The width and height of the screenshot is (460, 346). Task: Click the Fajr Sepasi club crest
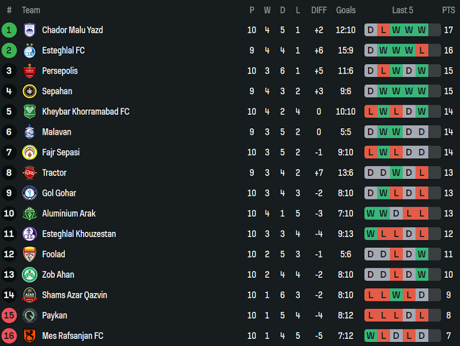(29, 152)
